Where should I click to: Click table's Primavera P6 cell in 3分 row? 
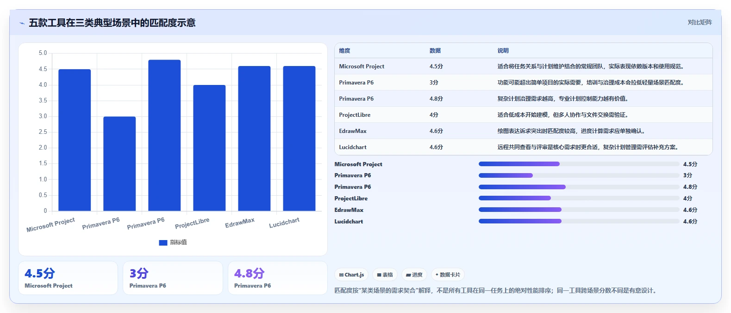pos(356,83)
